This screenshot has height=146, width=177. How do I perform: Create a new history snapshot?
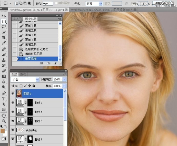point(48,63)
